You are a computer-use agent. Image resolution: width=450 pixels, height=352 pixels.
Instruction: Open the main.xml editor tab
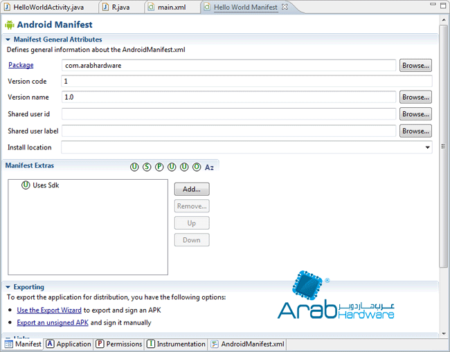[x=172, y=7]
